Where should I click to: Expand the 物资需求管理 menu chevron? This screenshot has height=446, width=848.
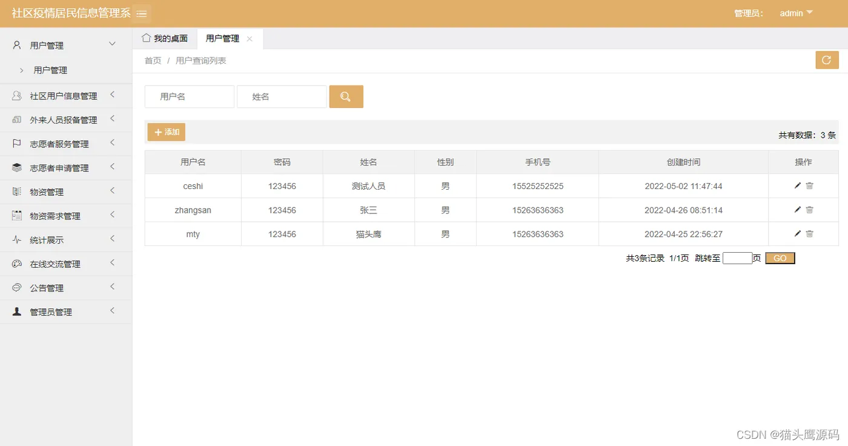coord(112,215)
